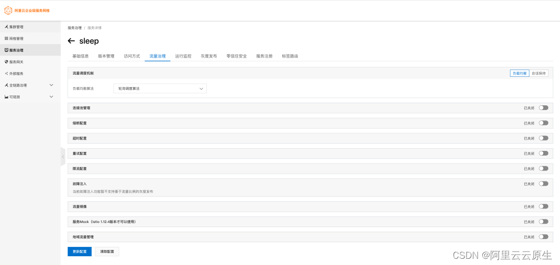Image resolution: width=560 pixels, height=265 pixels.
Task: Click the 熔断配置 section title
Action: point(80,123)
